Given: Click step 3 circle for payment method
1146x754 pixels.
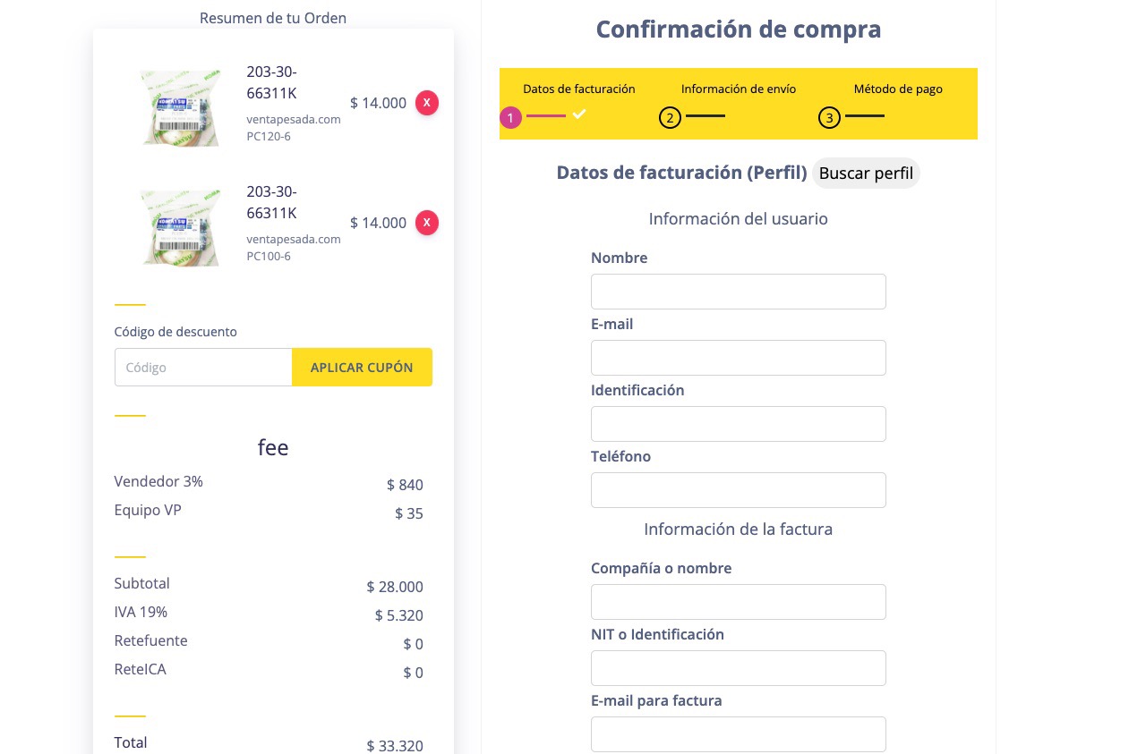Looking at the screenshot, I should [829, 117].
